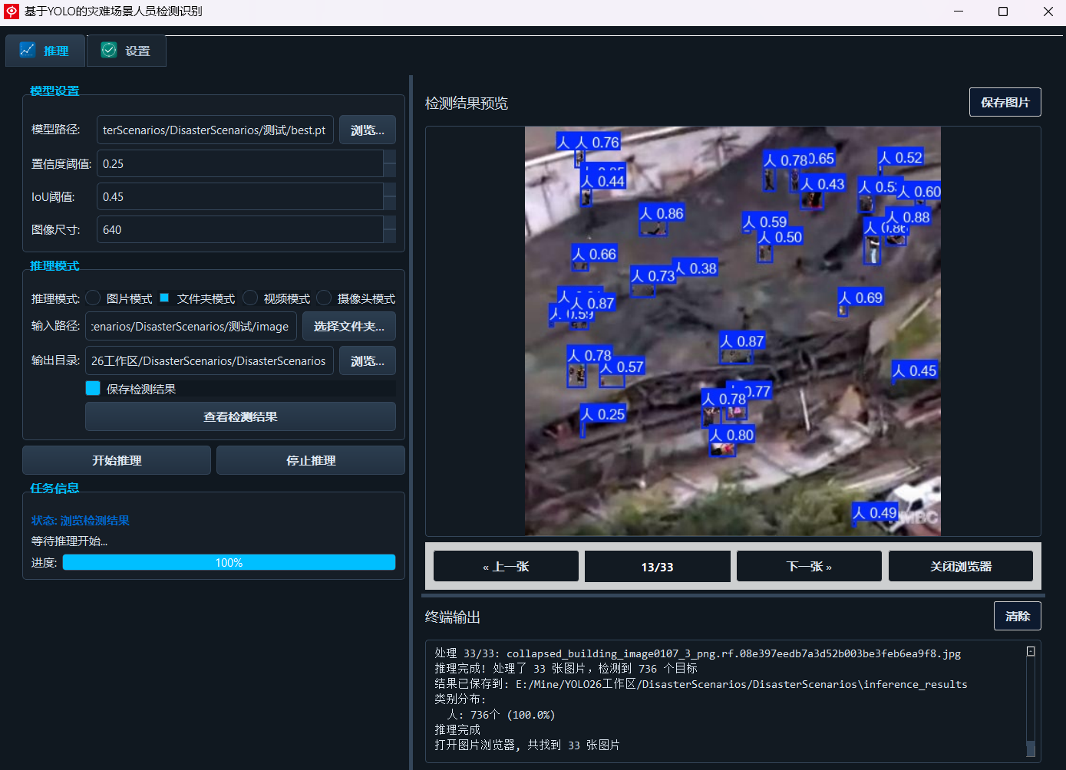Increase IoU阈值 with the up stepper
This screenshot has width=1066, height=770.
(389, 189)
